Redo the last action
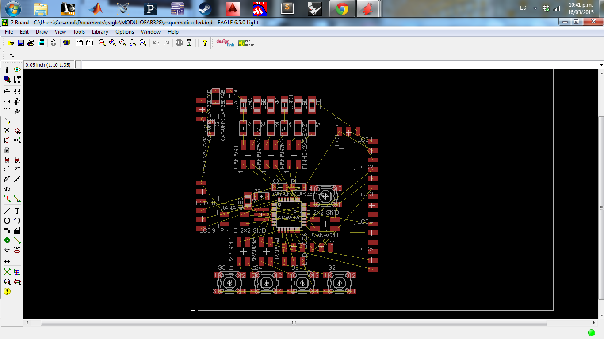The image size is (604, 339). point(166,43)
